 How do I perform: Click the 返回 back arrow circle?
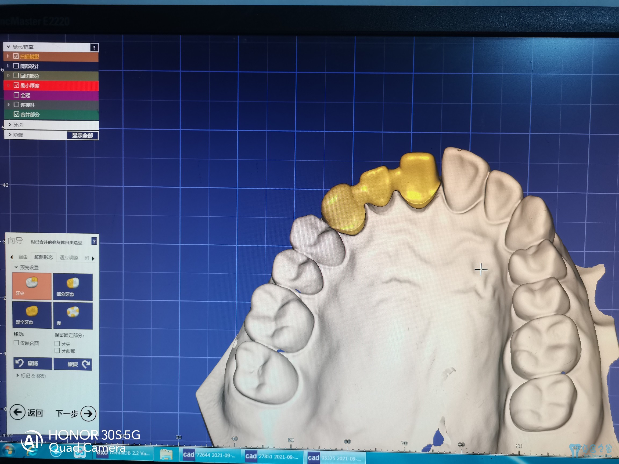point(17,412)
